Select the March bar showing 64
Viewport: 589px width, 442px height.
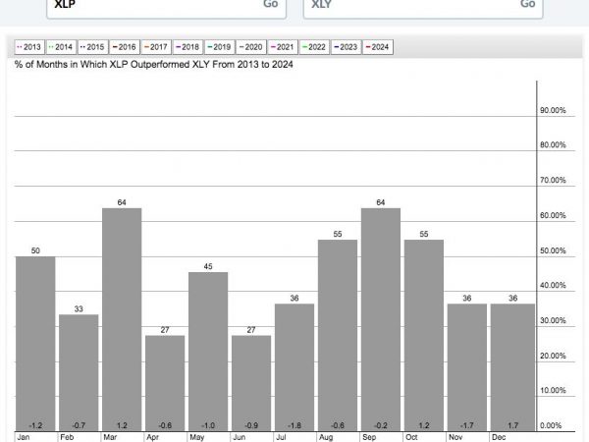[x=122, y=319]
